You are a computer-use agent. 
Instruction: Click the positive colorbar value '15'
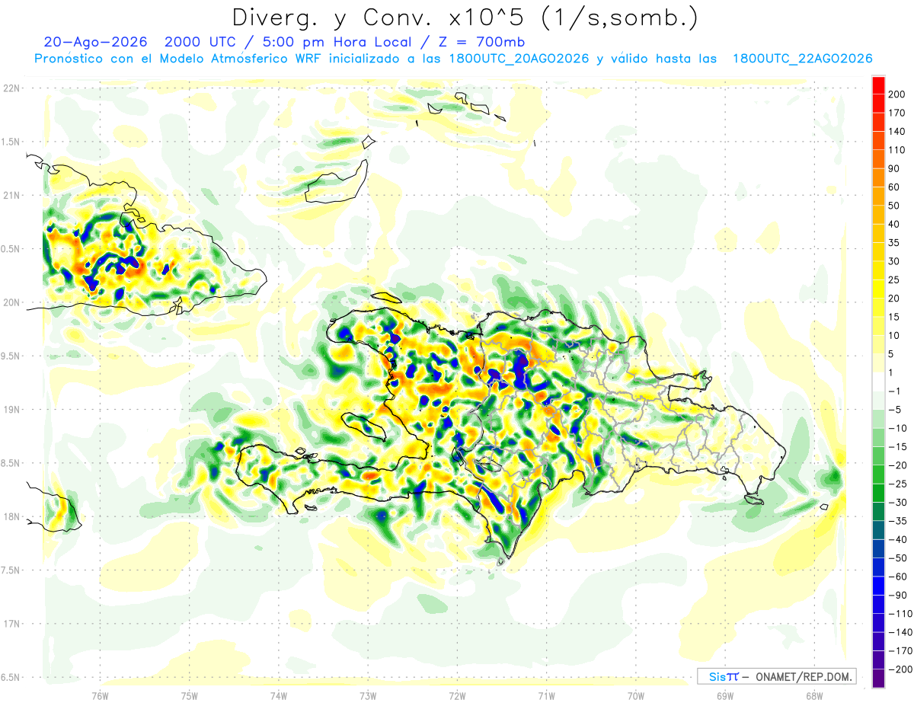pyautogui.click(x=894, y=317)
